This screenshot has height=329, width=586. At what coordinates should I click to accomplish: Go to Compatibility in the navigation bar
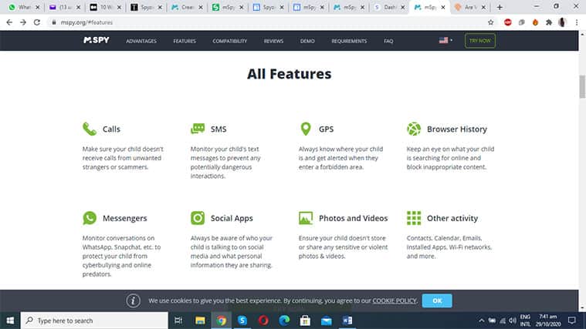coord(230,41)
